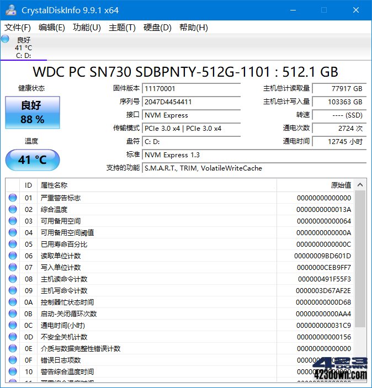Viewport: 372px width, 388px height.
Task: Select the 已用寿命百分比 attribute name
Action: (64, 245)
